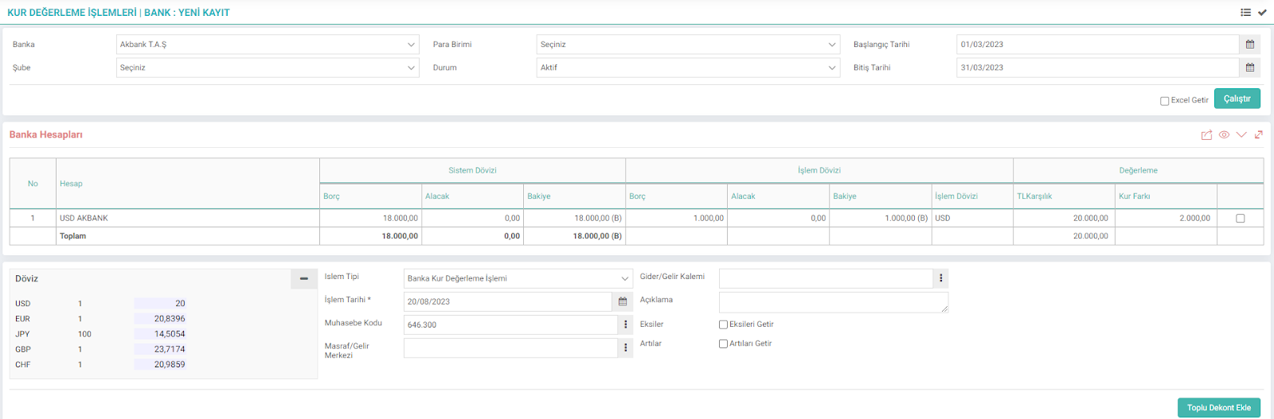Click the checkmark save icon in header
This screenshot has height=419, width=1274.
(x=1262, y=12)
